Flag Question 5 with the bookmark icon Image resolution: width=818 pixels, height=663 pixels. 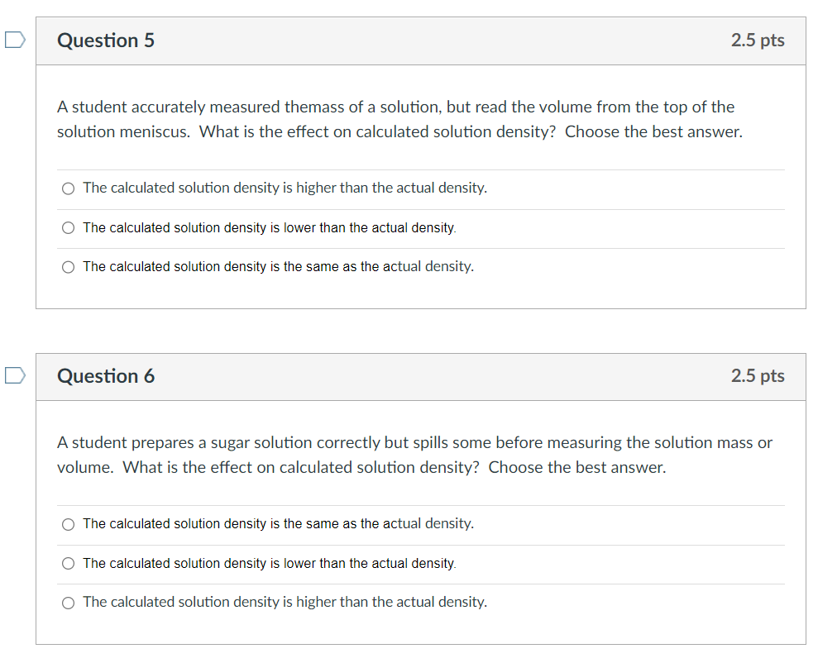point(15,41)
